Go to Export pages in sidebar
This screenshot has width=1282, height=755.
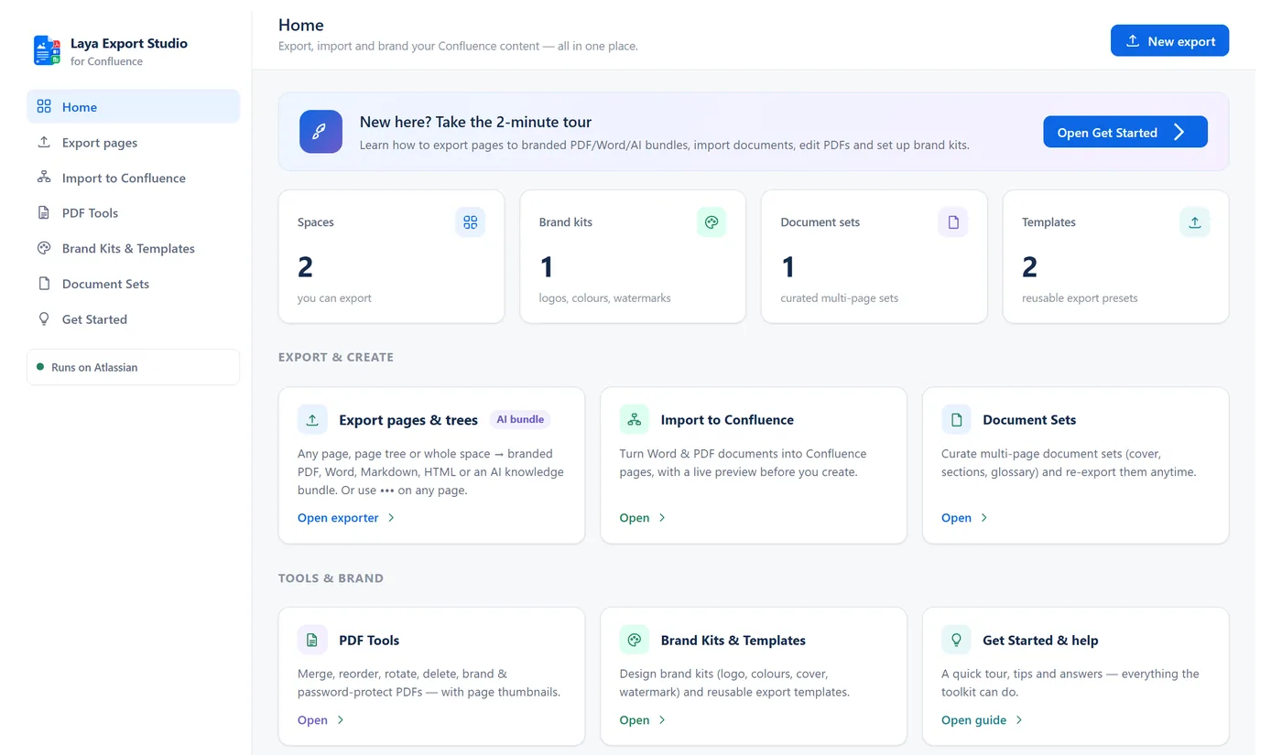point(134,142)
